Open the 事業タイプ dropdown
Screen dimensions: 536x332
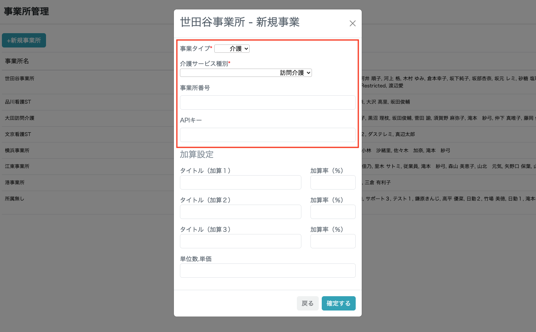(232, 49)
